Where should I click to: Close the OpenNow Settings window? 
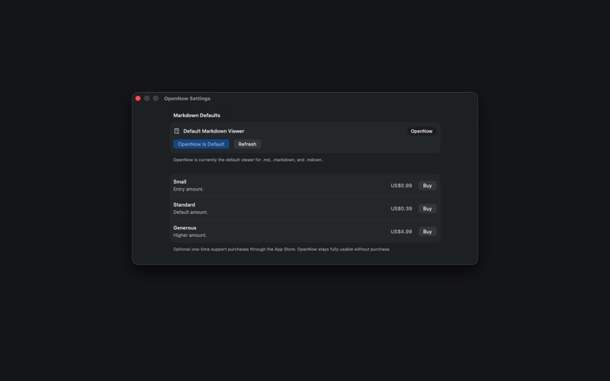138,98
